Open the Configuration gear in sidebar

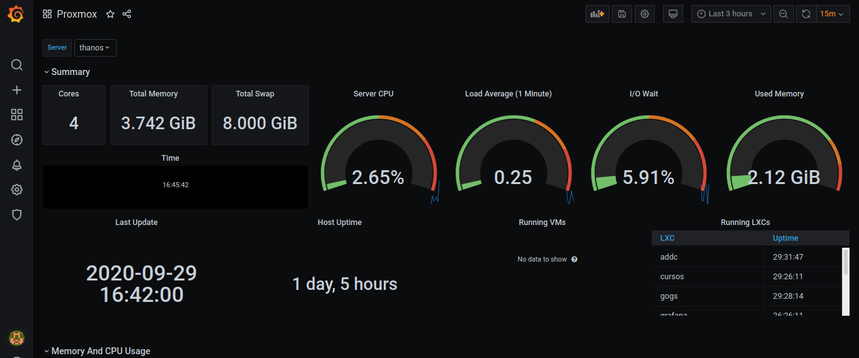[x=17, y=190]
